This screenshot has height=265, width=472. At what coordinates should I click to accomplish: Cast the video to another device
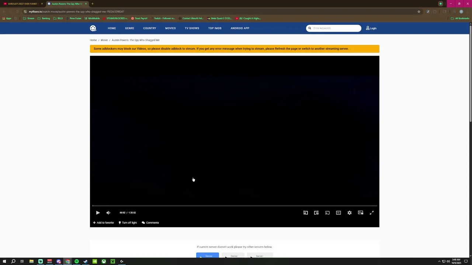click(327, 213)
